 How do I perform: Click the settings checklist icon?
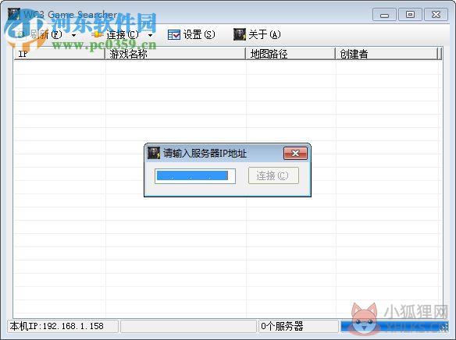tap(173, 35)
